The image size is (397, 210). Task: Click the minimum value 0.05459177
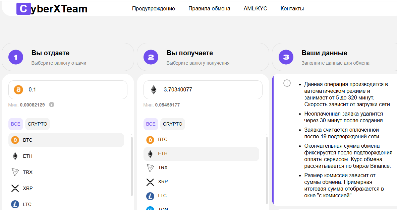pos(168,105)
